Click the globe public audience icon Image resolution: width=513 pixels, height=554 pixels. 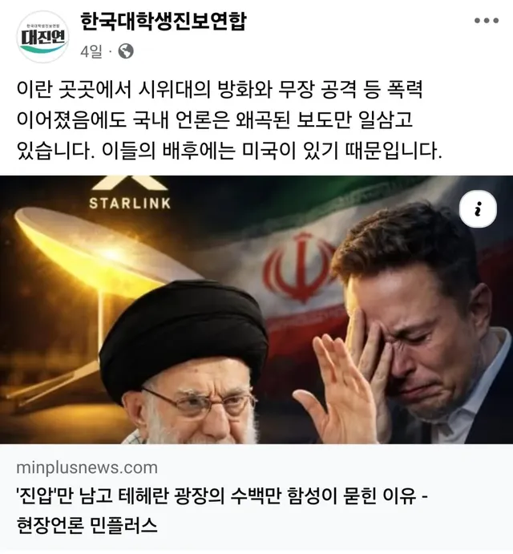[x=126, y=51]
